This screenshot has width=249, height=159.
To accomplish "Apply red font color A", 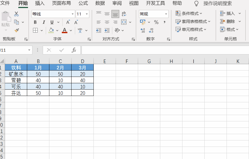I will [65, 30].
